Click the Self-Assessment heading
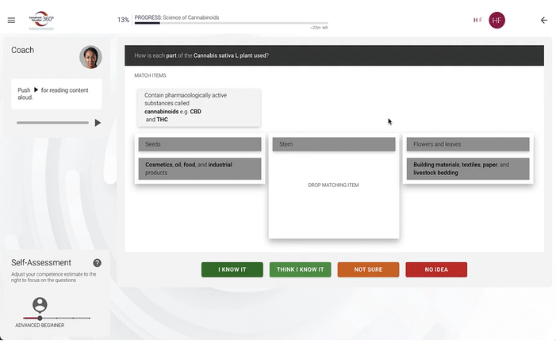The height and width of the screenshot is (347, 556). (41, 263)
